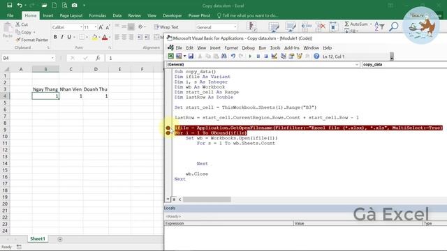Open the Tools menu in VBA editor
Viewport: 447px width, 251px height.
[x=275, y=48]
